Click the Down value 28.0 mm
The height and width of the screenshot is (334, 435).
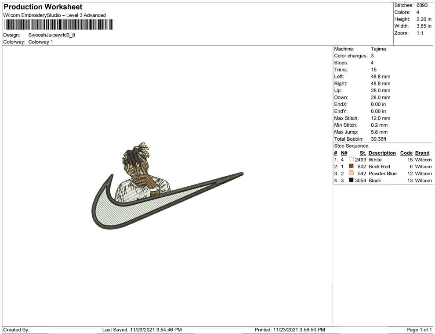[x=381, y=97]
